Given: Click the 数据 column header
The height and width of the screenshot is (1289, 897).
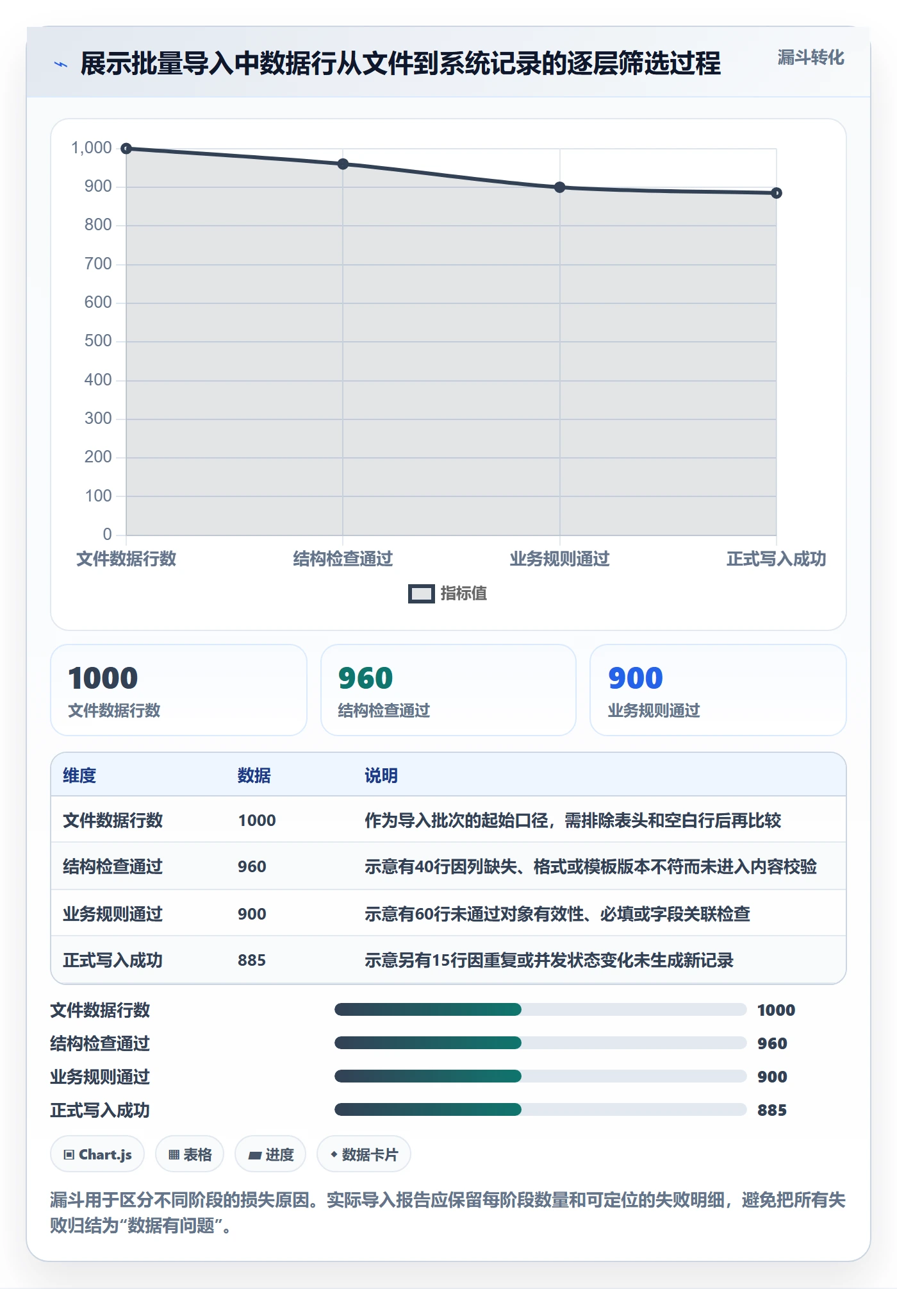Looking at the screenshot, I should [254, 776].
